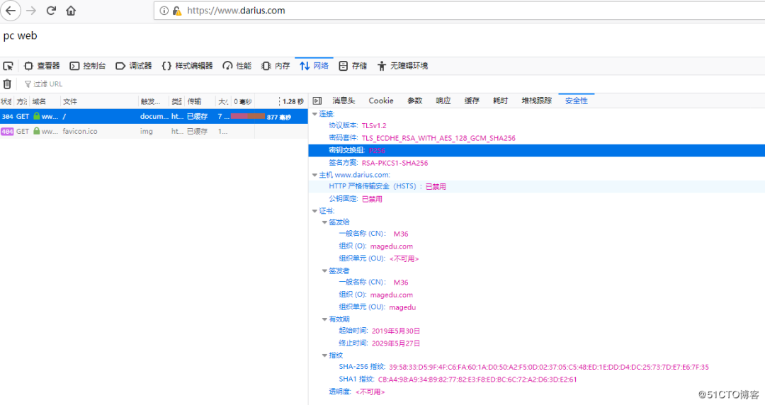
Task: Click the 公钥固定 已禁用 row
Action: pos(537,199)
